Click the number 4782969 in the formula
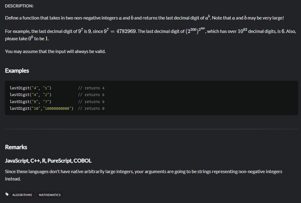This screenshot has height=203, width=301. click(x=126, y=31)
